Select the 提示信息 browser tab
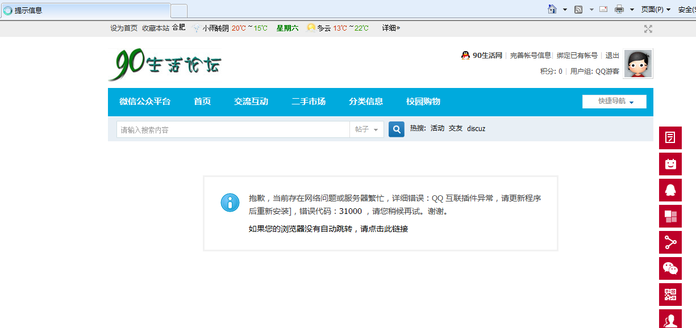This screenshot has width=696, height=328. [85, 10]
